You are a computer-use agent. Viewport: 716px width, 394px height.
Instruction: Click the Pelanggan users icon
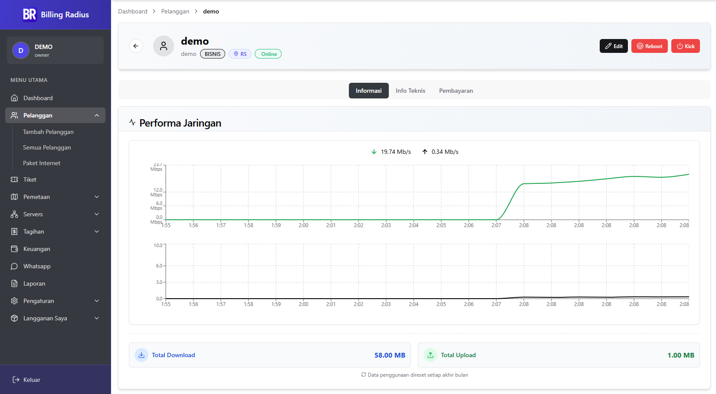[x=14, y=115]
